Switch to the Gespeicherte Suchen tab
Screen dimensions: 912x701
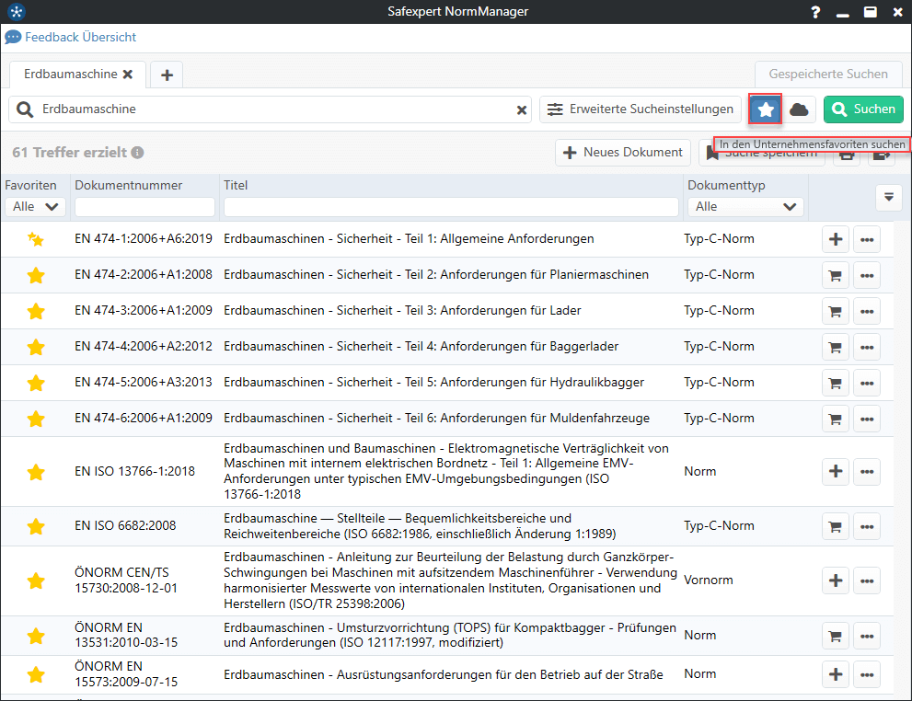pos(828,75)
